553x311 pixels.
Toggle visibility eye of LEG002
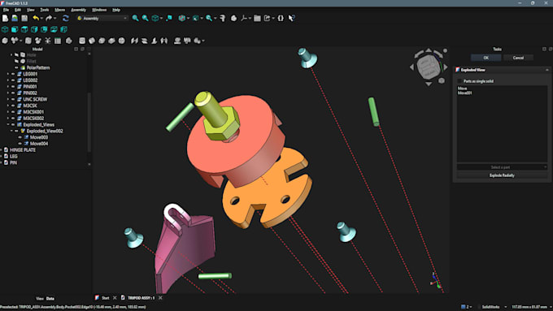(x=13, y=80)
